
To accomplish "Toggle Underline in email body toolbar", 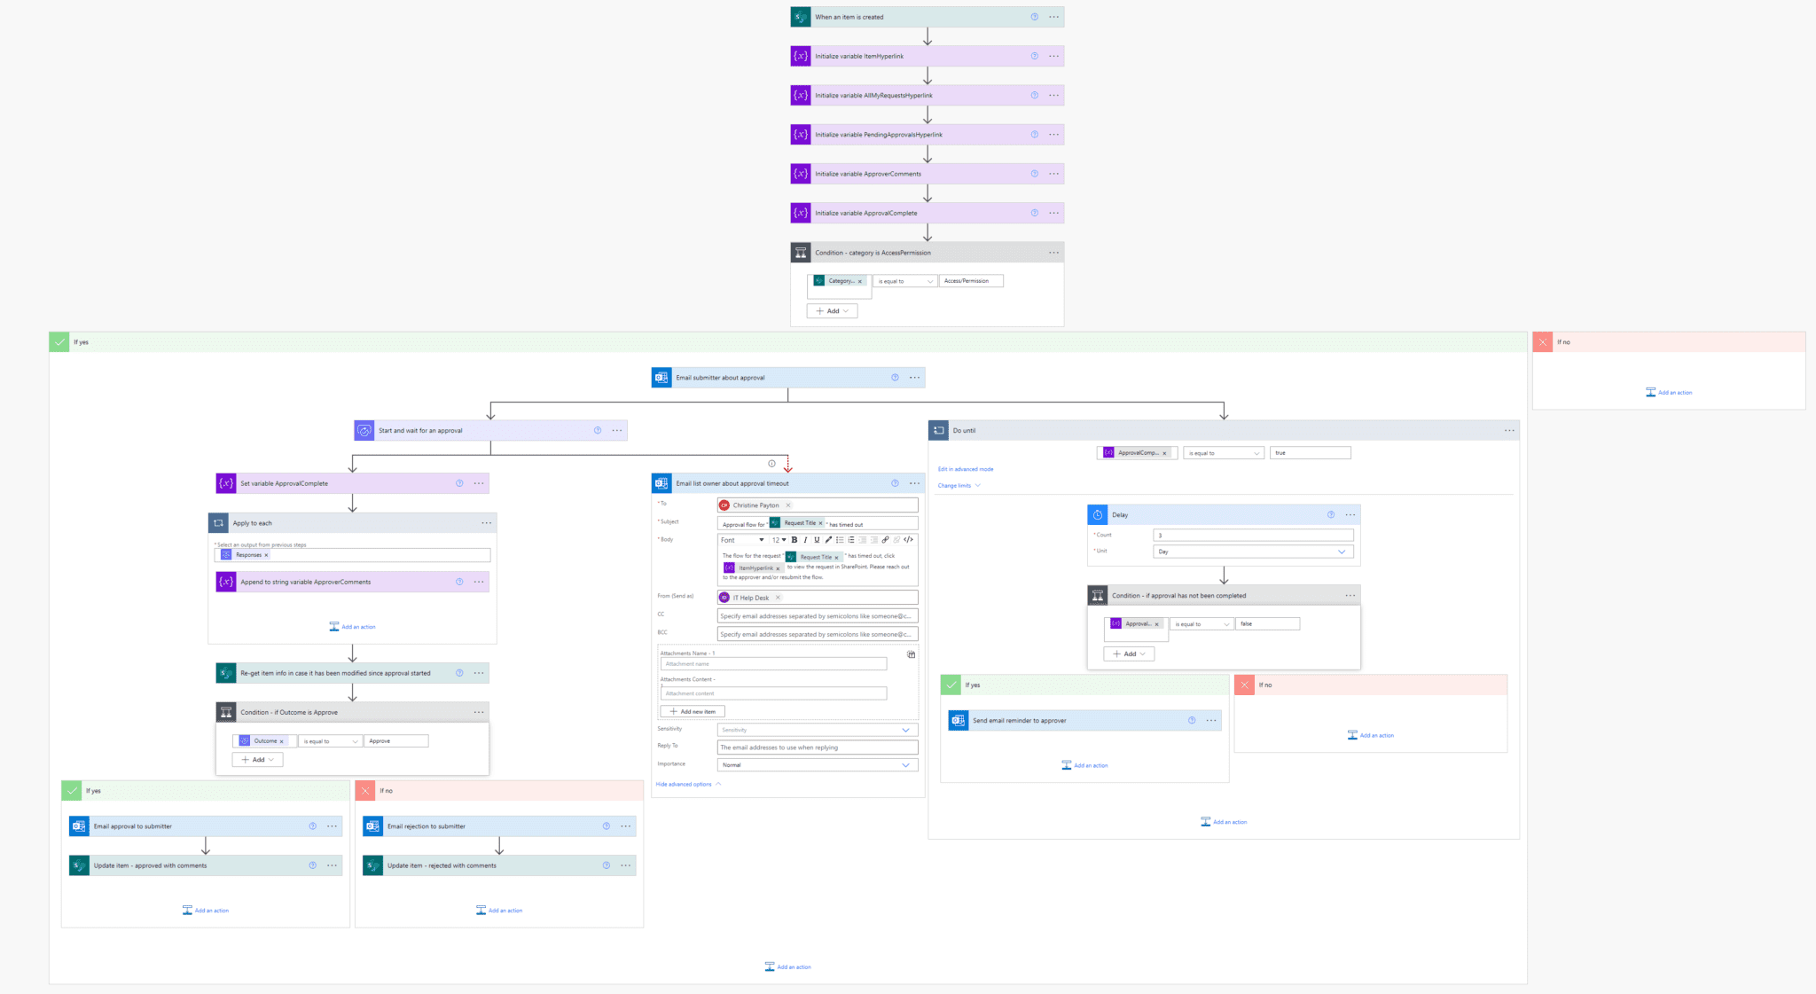I will [x=817, y=540].
